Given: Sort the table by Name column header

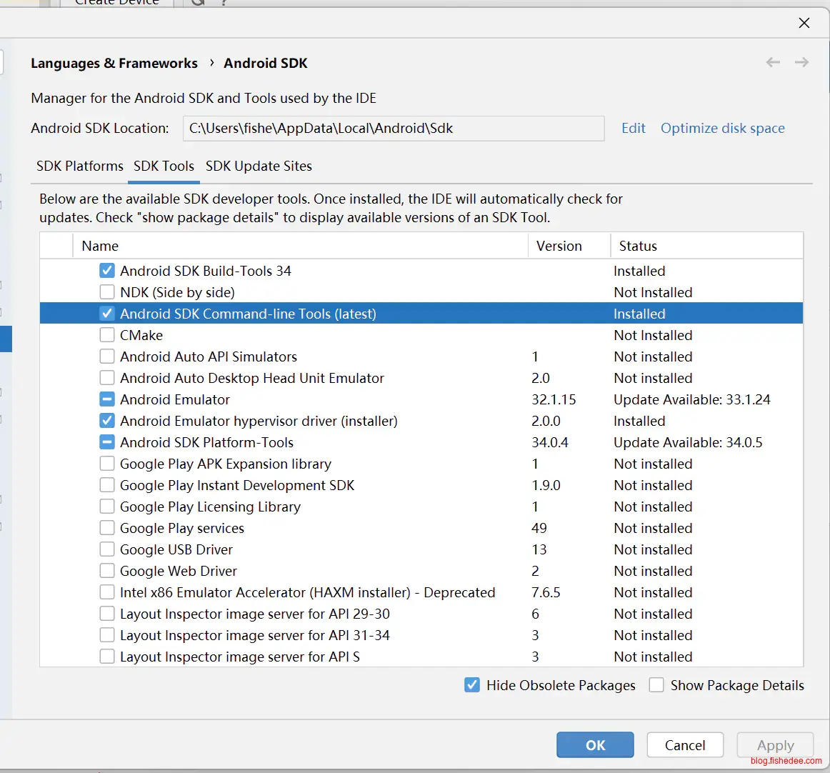Looking at the screenshot, I should click(x=100, y=246).
